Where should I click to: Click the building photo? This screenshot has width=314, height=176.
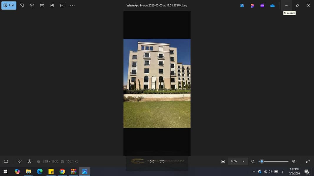[157, 83]
